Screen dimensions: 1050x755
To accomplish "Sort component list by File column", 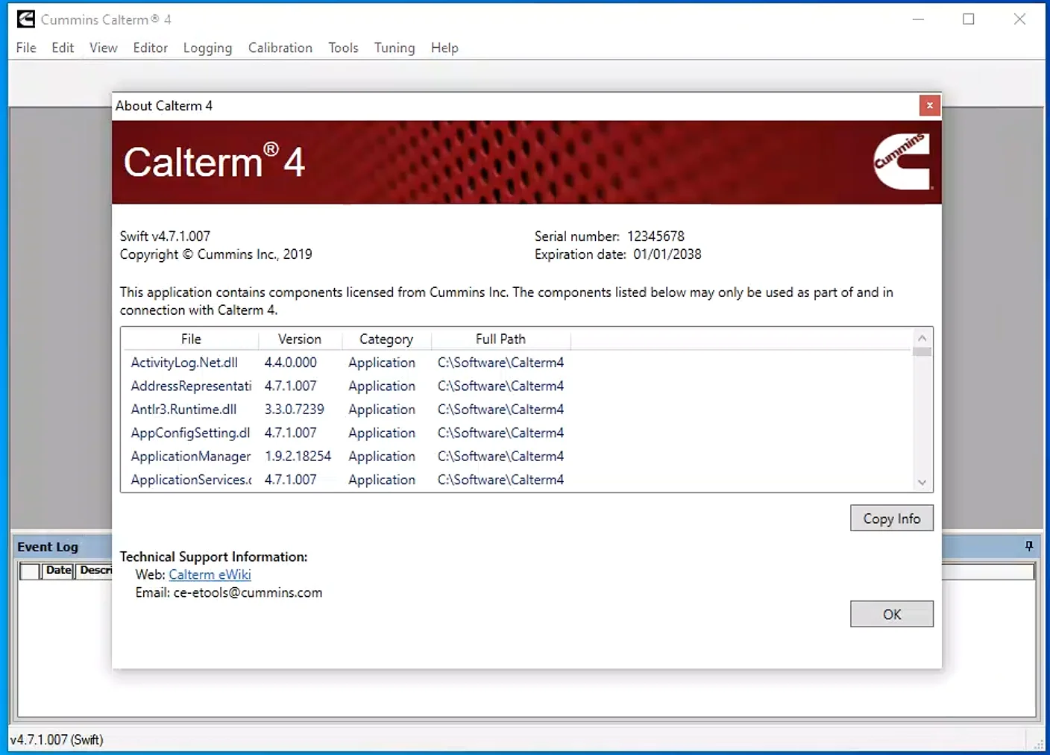I will pos(191,339).
